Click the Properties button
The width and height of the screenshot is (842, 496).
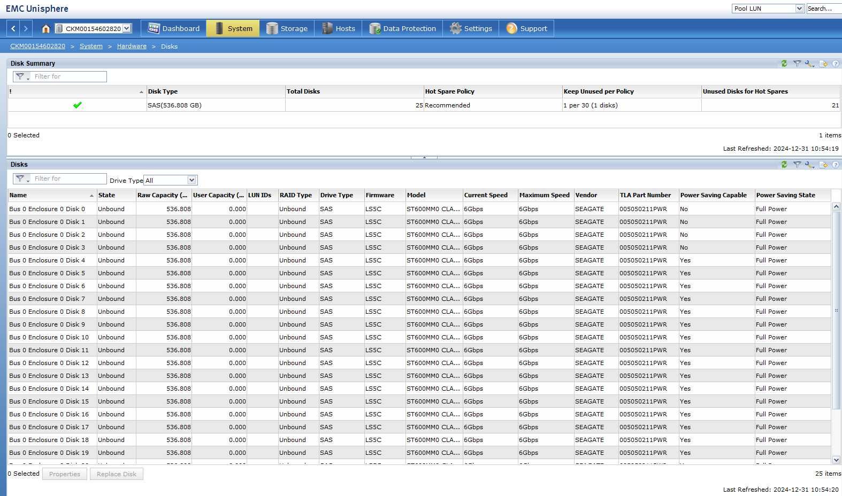(65, 474)
